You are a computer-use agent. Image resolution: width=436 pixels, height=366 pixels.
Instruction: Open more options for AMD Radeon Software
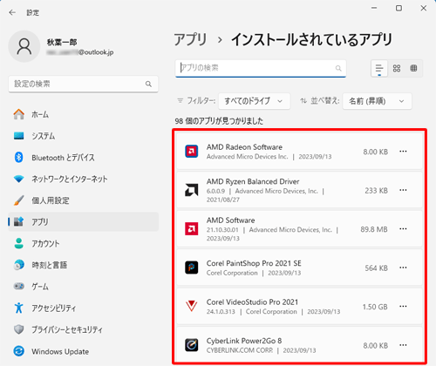coord(403,152)
